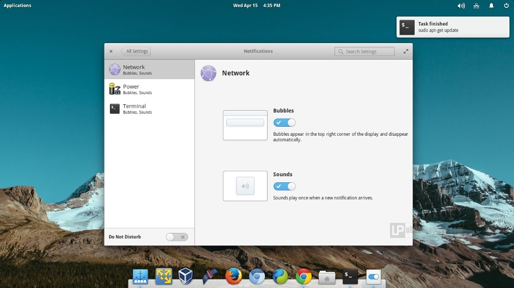The height and width of the screenshot is (288, 514).
Task: Select Power in the app list
Action: point(149,89)
